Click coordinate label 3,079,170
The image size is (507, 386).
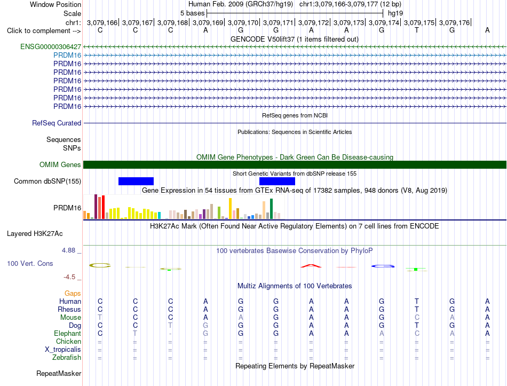243,22
